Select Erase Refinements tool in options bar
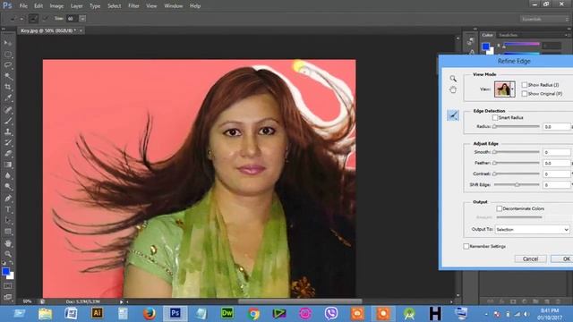The image size is (573, 322). pos(46,18)
